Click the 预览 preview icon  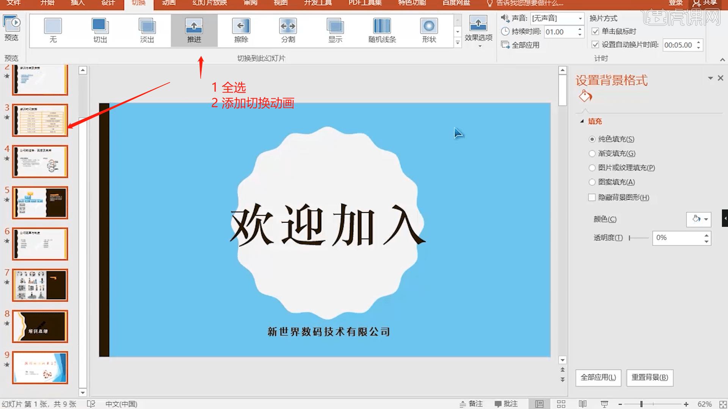11,24
